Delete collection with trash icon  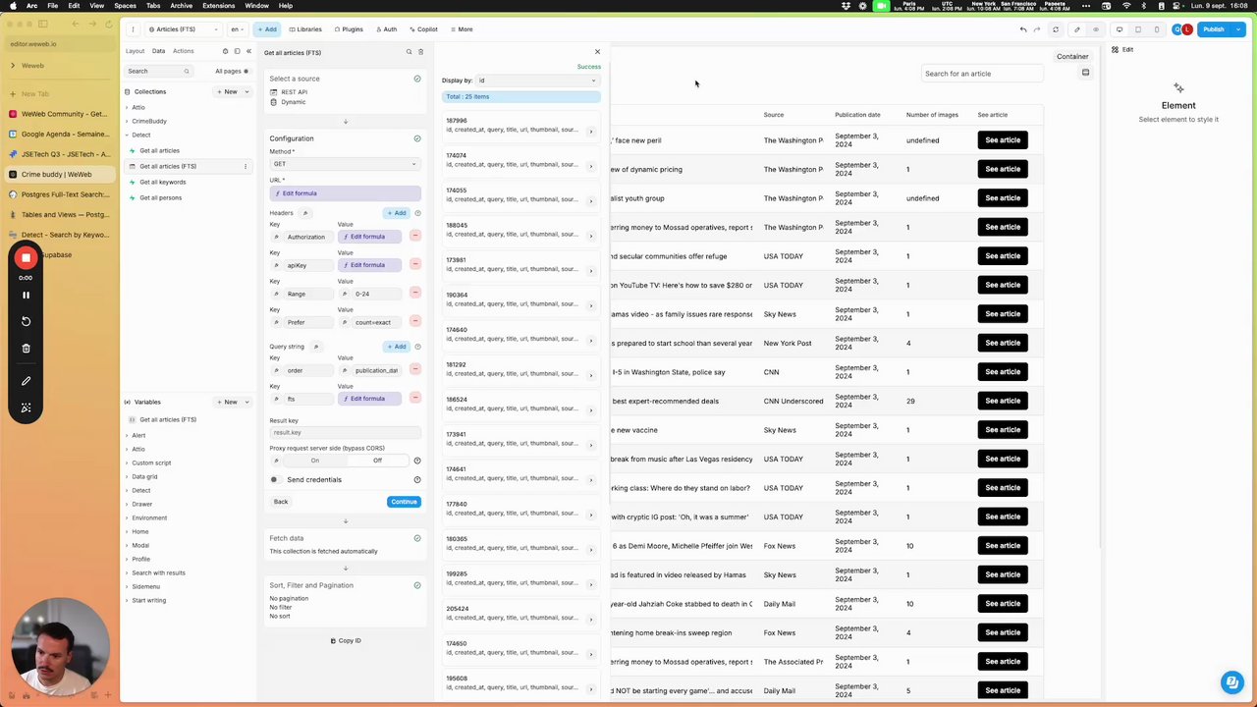point(421,52)
